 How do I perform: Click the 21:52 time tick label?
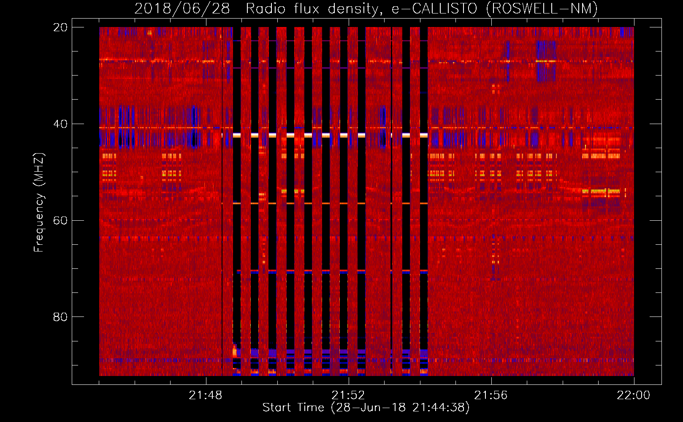point(348,395)
